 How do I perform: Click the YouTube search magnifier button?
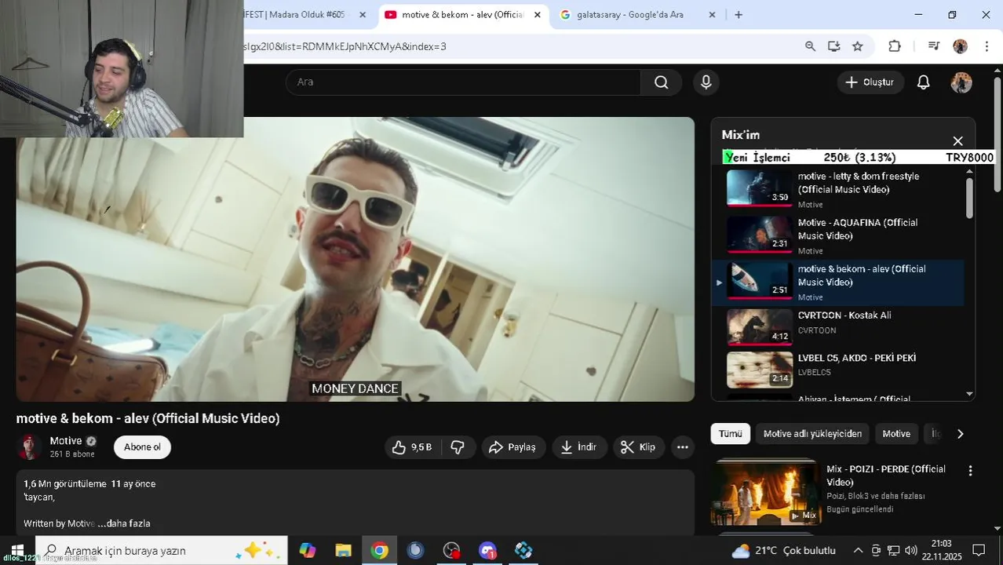pos(661,82)
